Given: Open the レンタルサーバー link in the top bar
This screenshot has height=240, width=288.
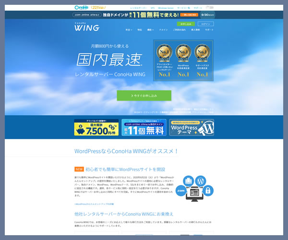Looking at the screenshot, I should (x=139, y=8).
